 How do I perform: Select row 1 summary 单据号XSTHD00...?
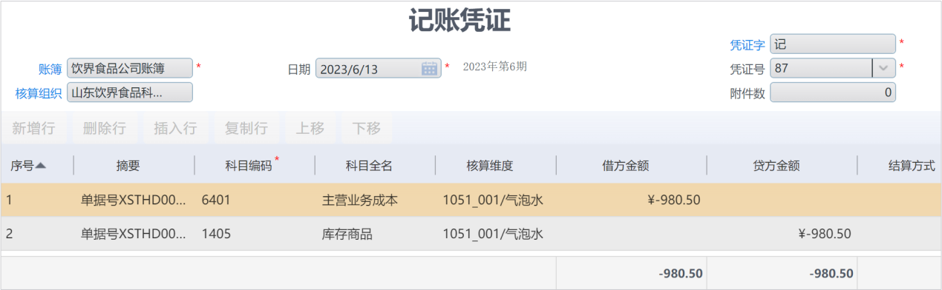coord(134,200)
